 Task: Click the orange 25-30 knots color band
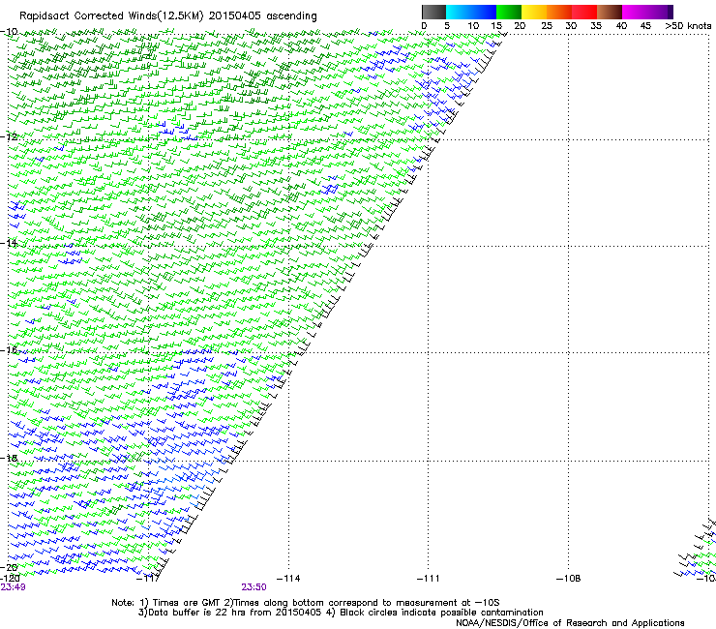[x=559, y=12]
